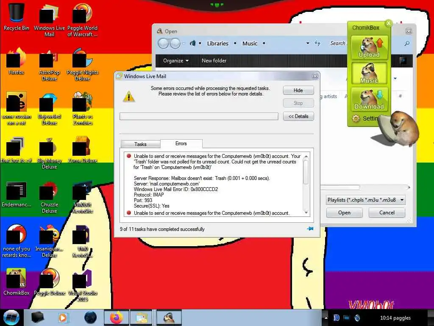The width and height of the screenshot is (434, 326).
Task: Open Chuzzle Deluxe desktop icon
Action: (x=49, y=197)
